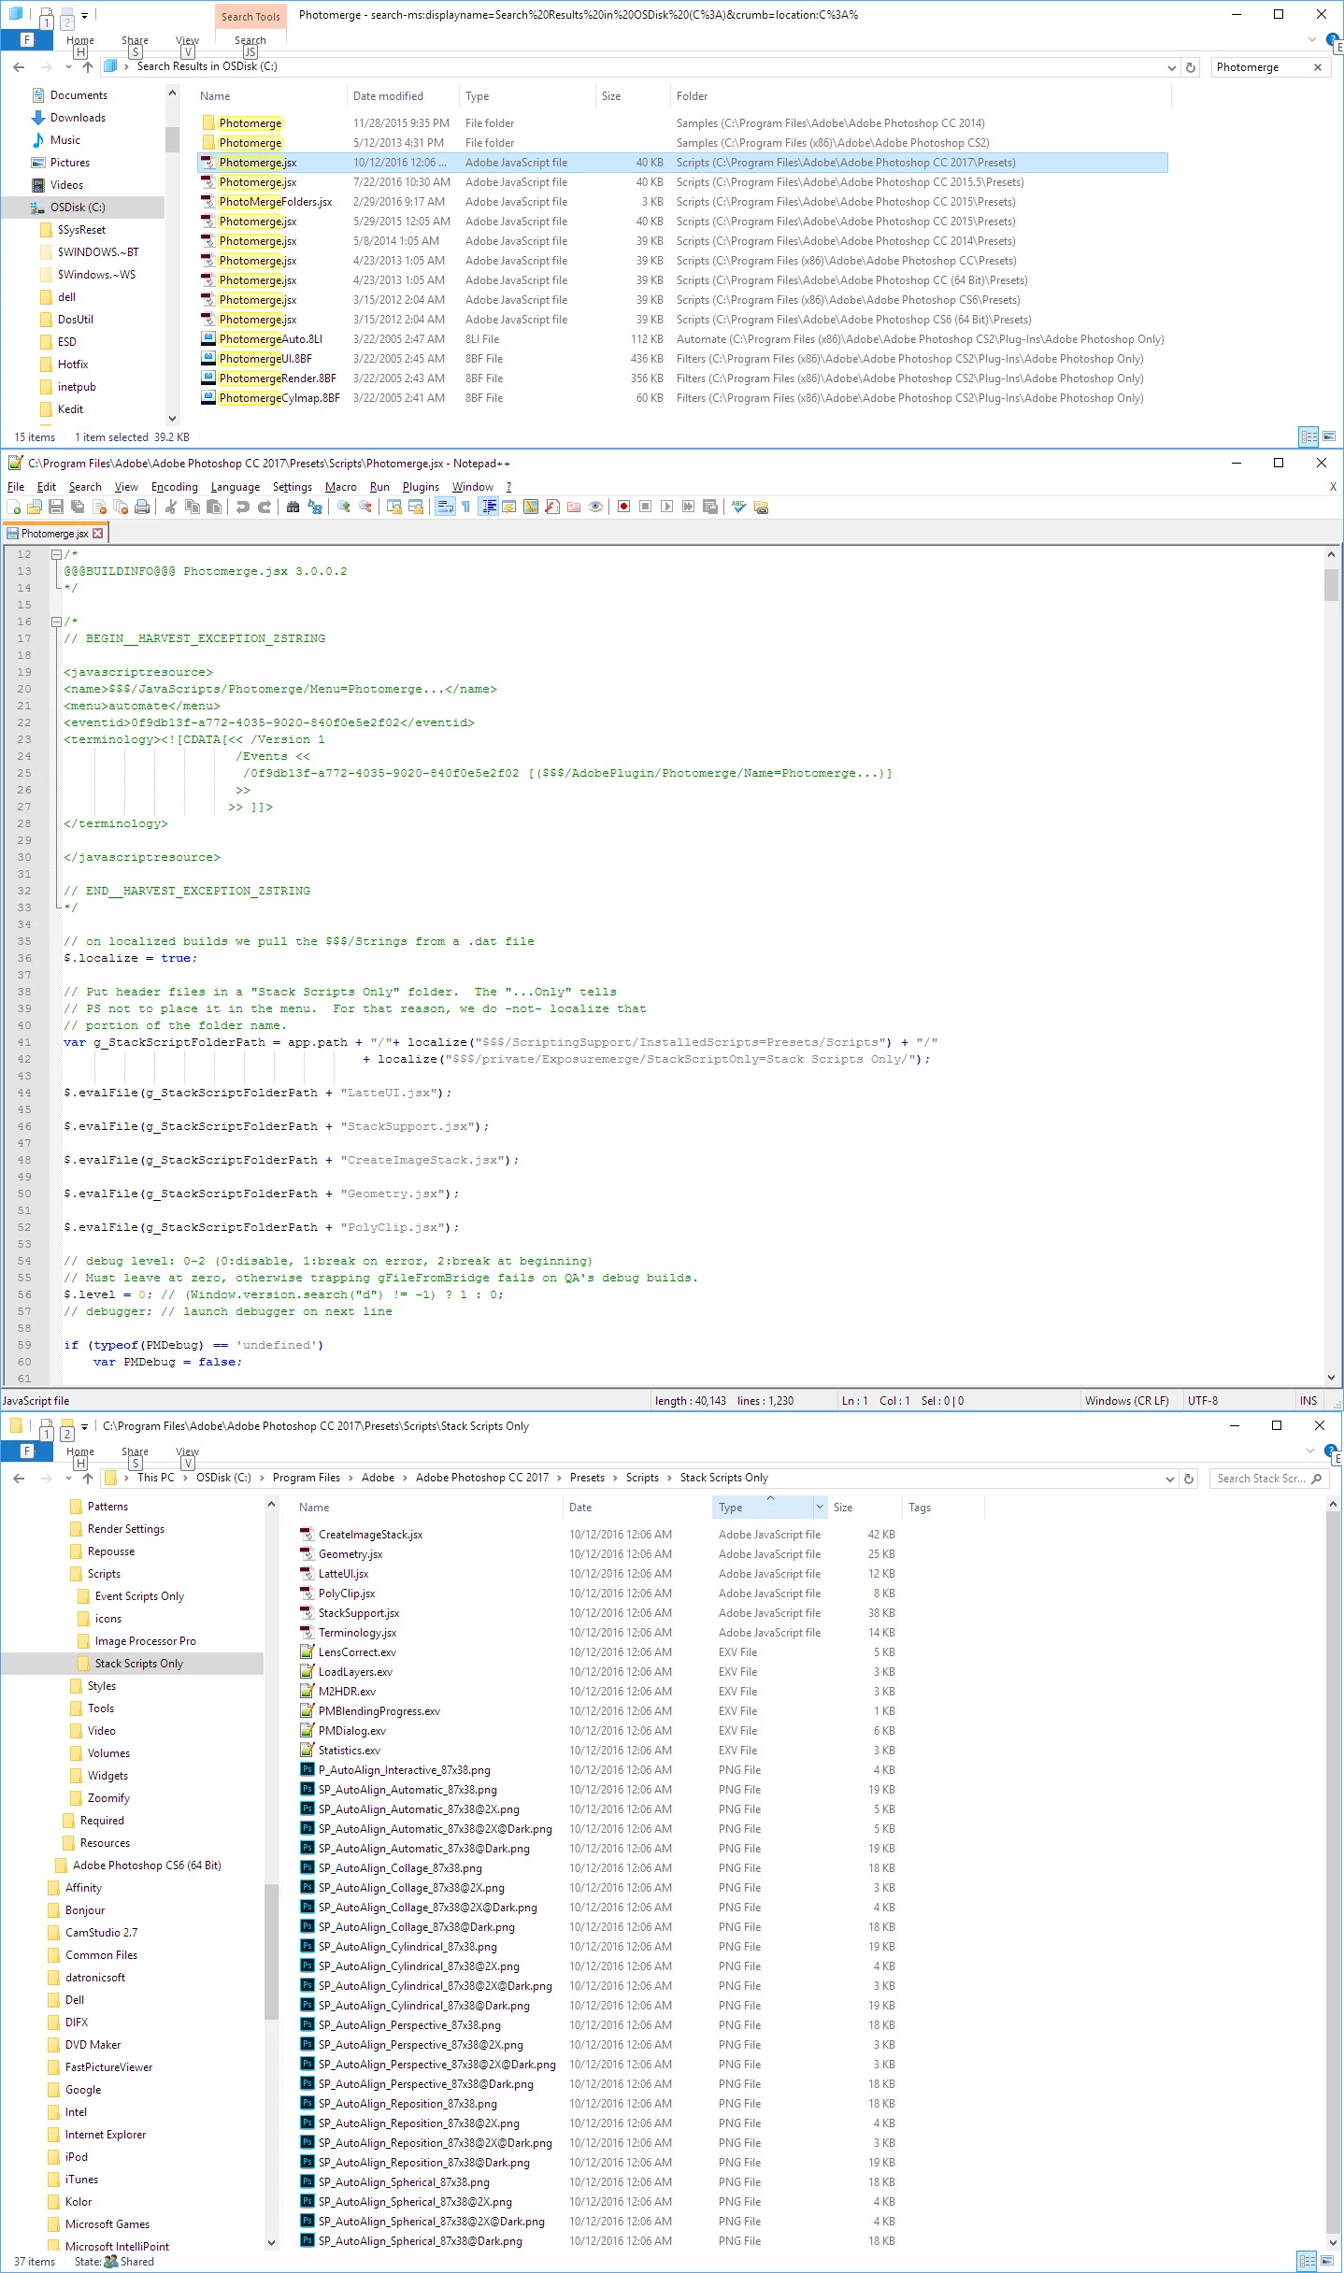Screen dimensions: 1344x2273
Task: Click Print icon in Notepad++ toolbar
Action: 142,507
